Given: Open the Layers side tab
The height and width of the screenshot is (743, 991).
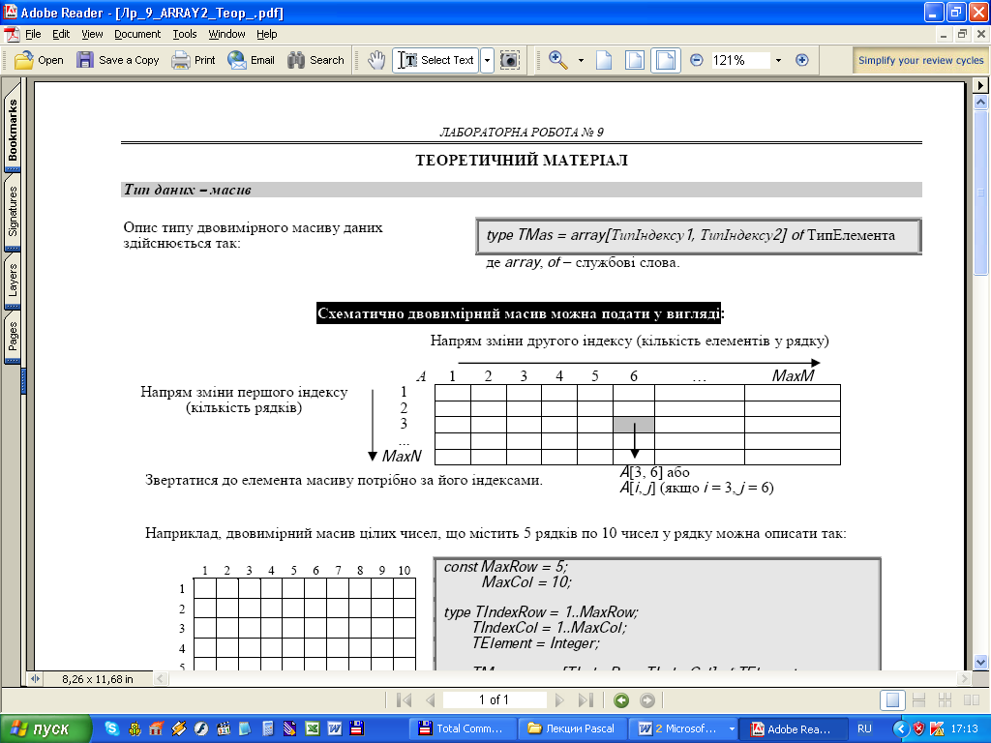Looking at the screenshot, I should [13, 281].
